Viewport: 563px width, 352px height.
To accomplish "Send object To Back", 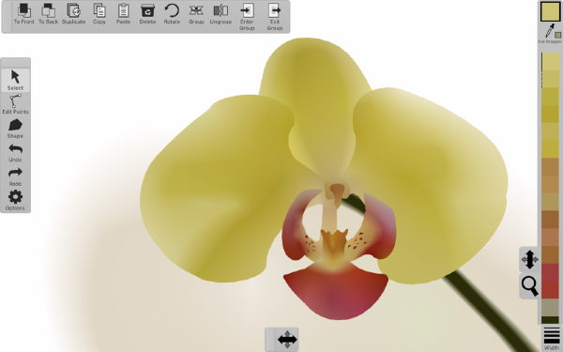I will (x=48, y=14).
